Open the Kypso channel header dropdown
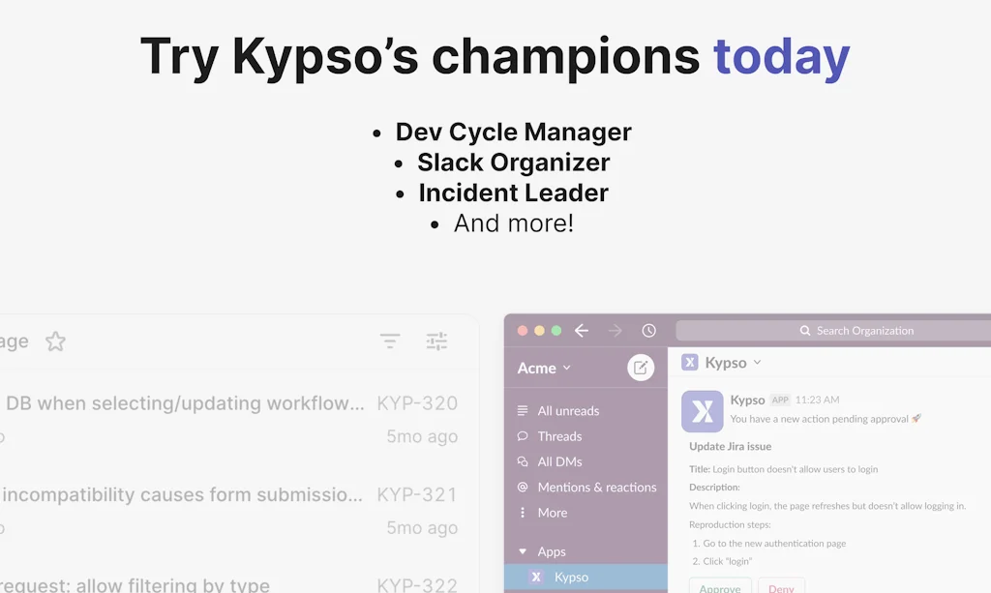The image size is (991, 593). [758, 362]
